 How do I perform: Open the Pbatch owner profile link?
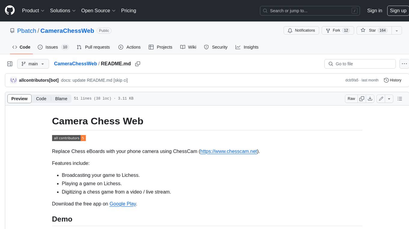coord(27,31)
